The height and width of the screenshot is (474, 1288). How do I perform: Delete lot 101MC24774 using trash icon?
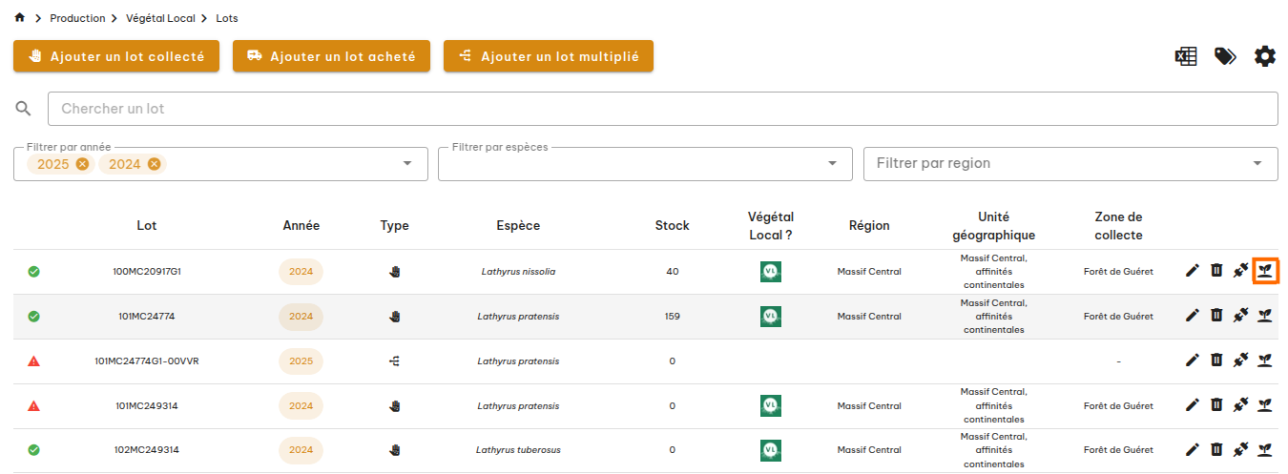1216,316
